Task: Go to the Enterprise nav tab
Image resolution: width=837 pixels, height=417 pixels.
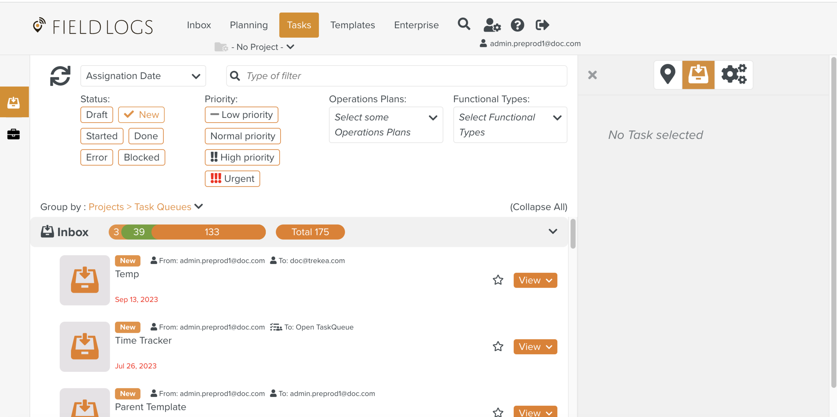Action: tap(416, 25)
